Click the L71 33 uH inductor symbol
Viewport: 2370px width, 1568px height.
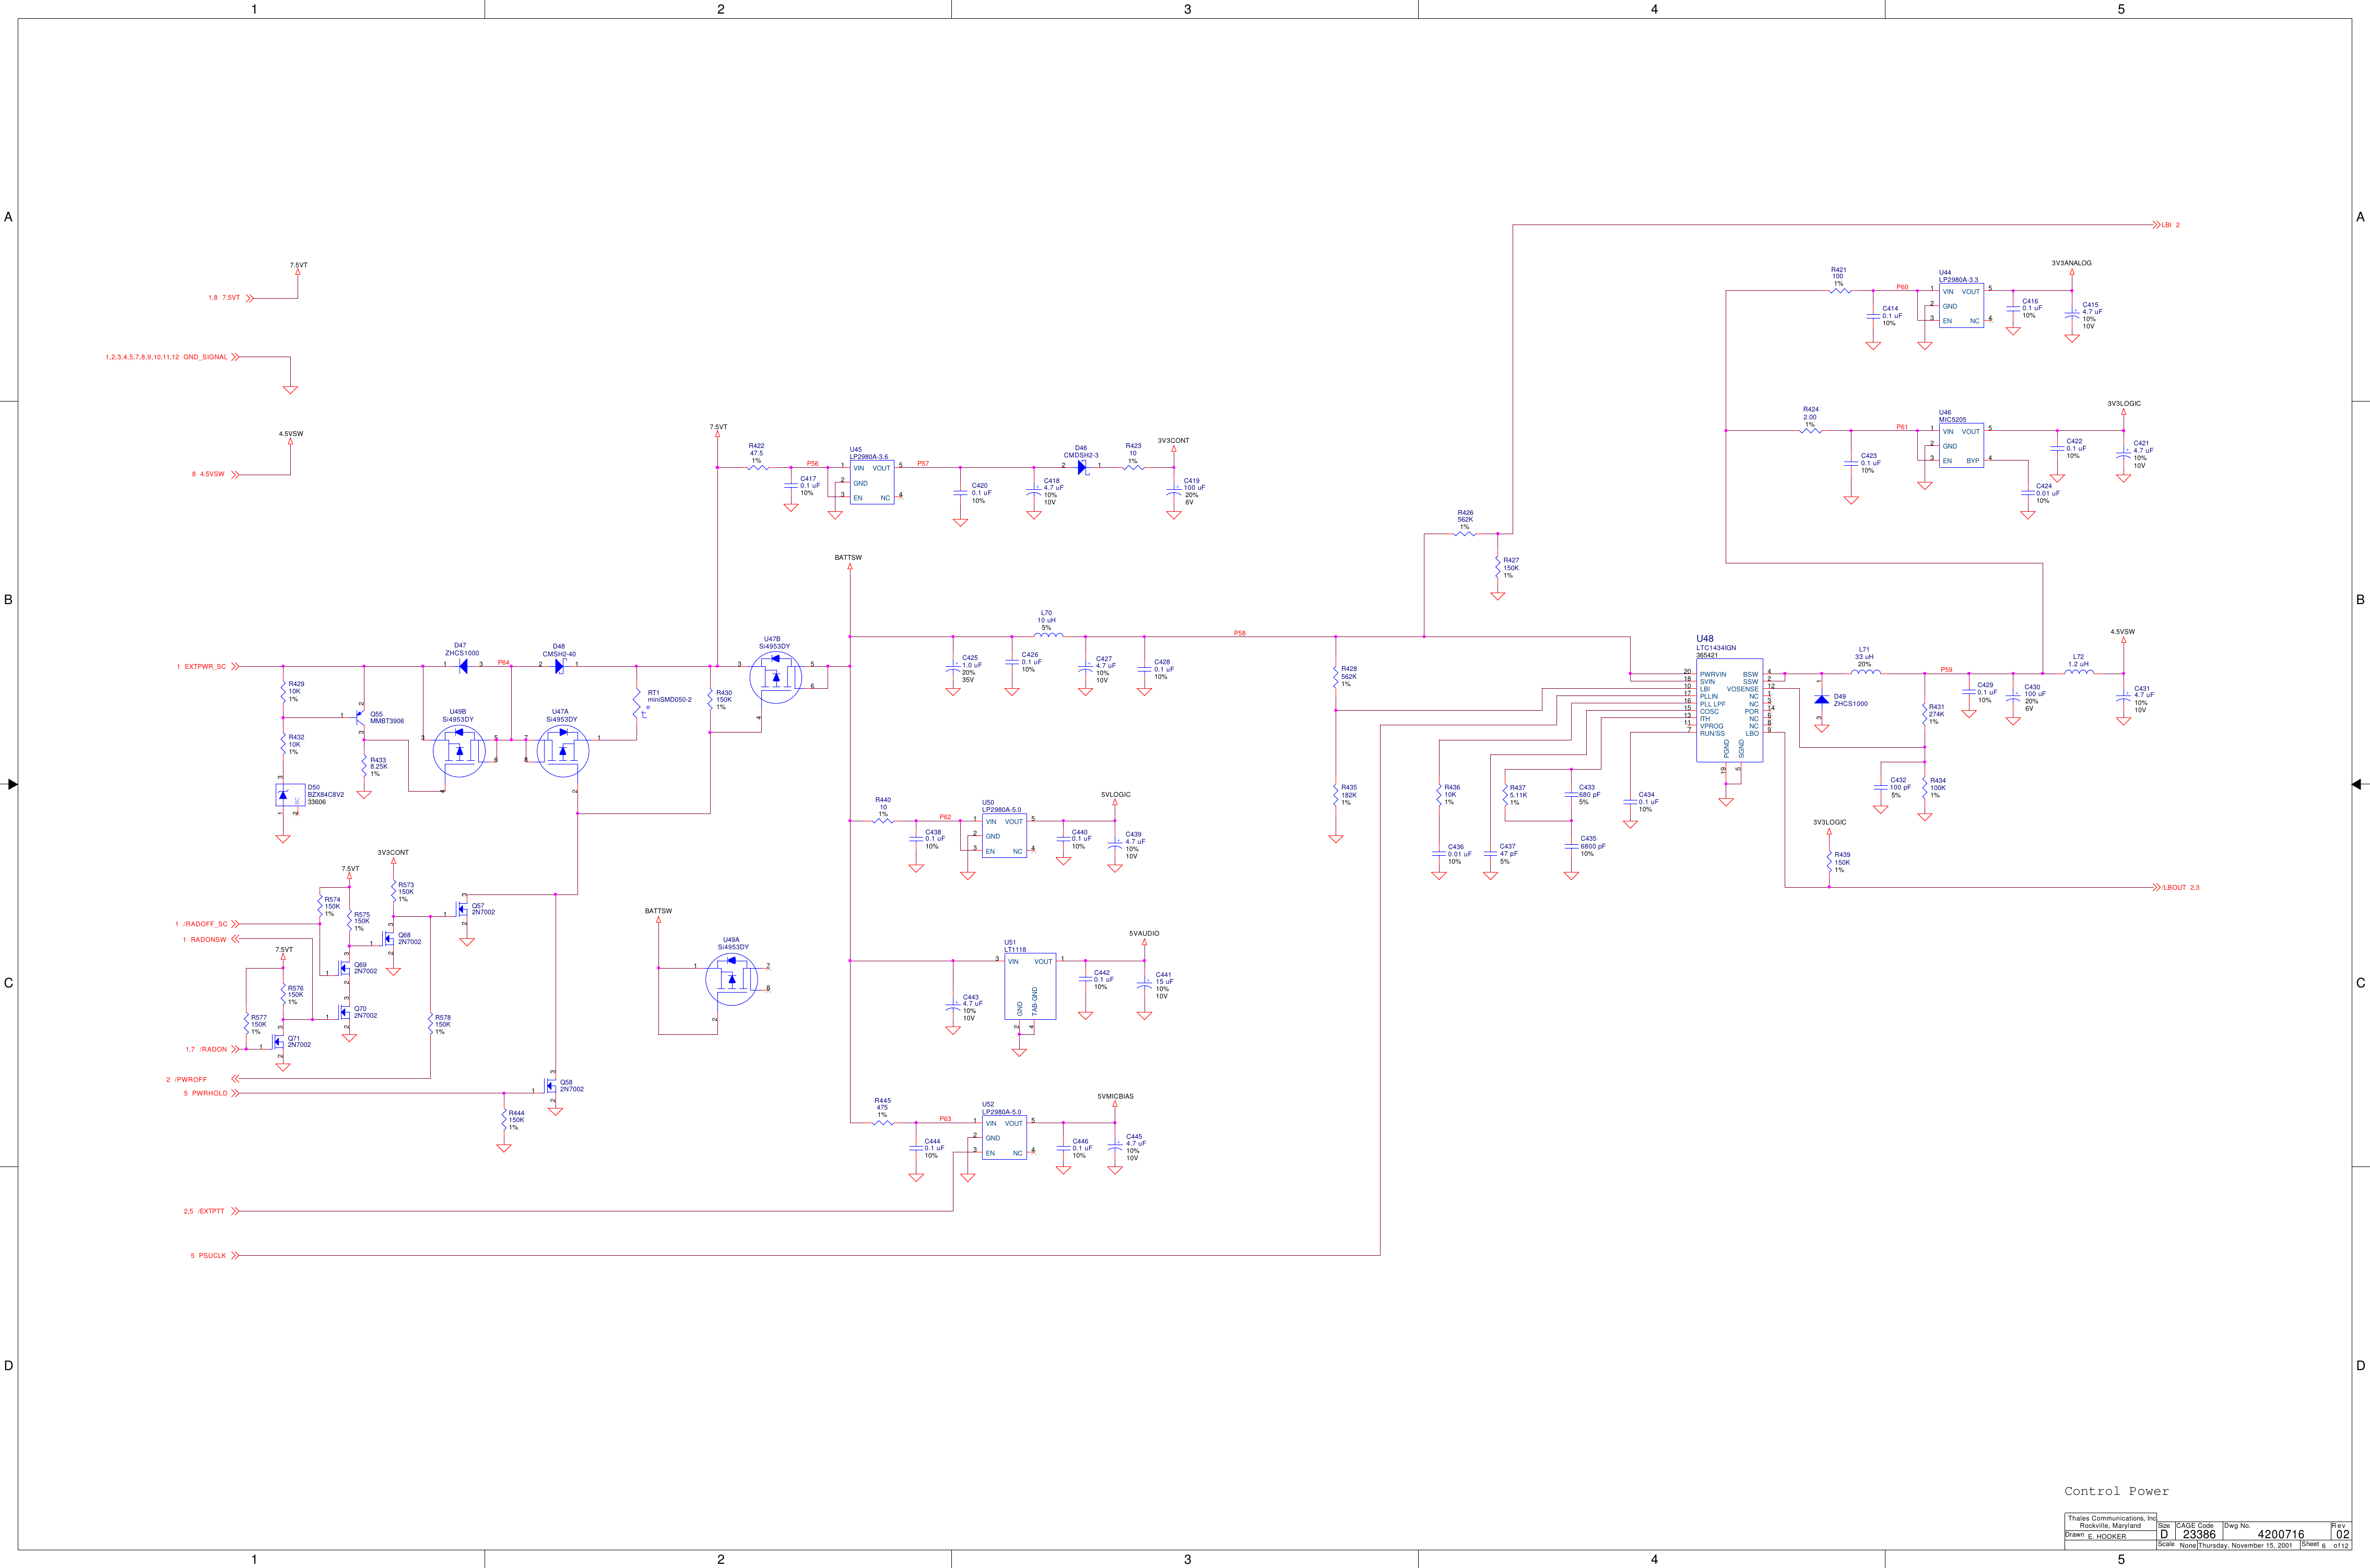click(1865, 672)
